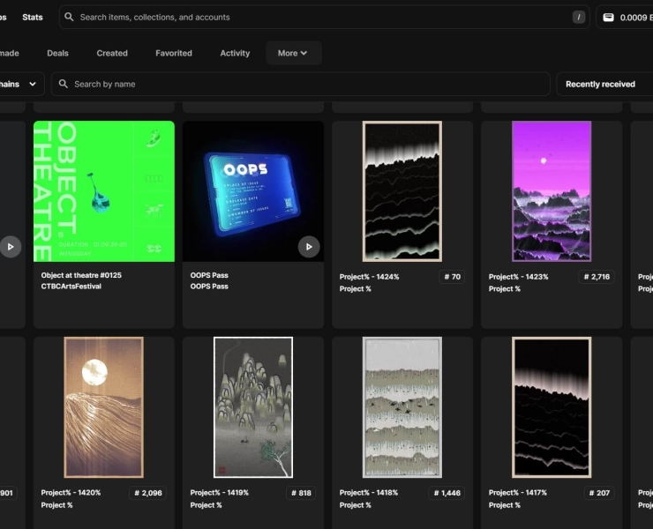Switch to the Deals tab

coord(57,53)
